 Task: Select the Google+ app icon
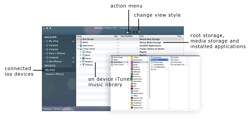[132, 67]
